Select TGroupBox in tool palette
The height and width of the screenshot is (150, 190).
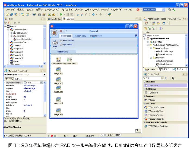(x=165, y=85)
